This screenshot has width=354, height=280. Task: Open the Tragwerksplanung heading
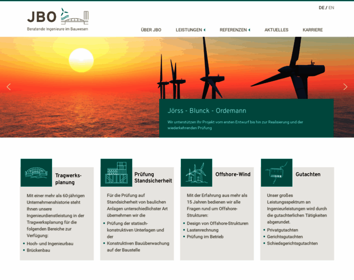click(68, 179)
